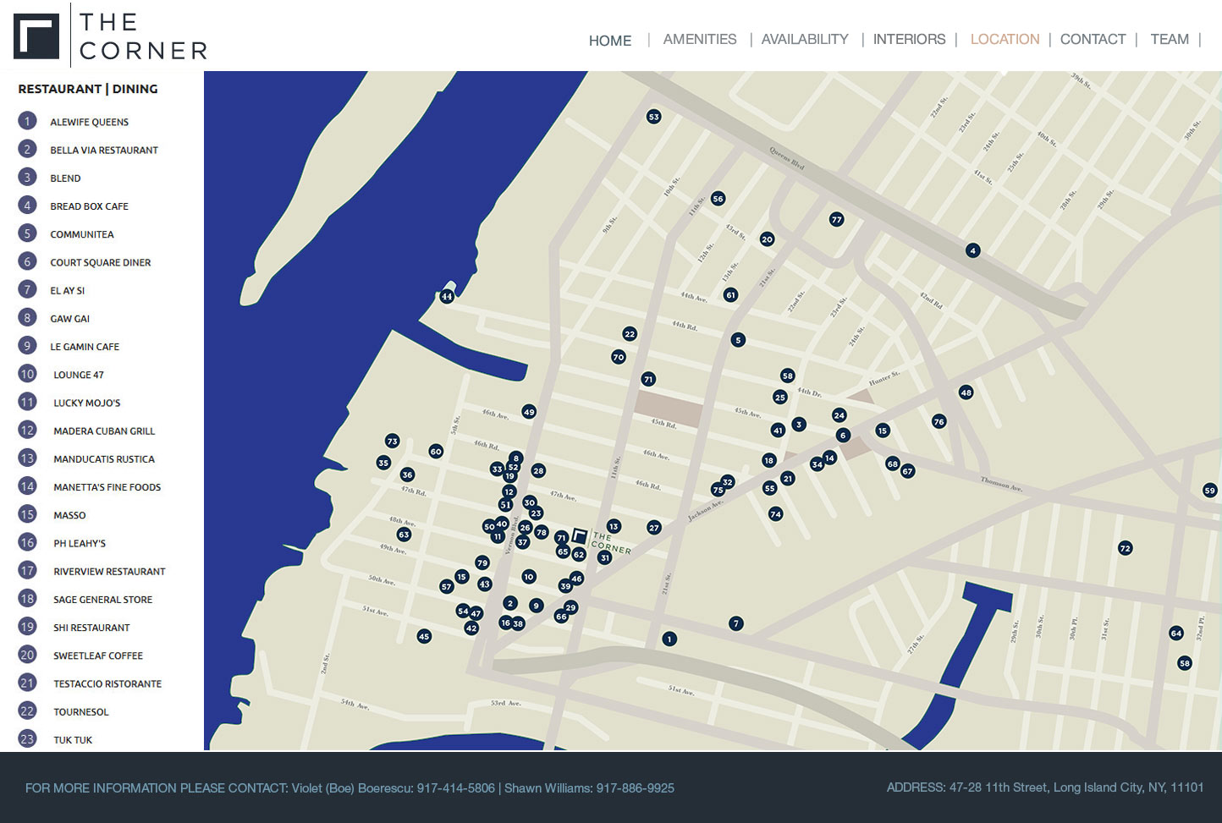This screenshot has height=823, width=1222.
Task: Go to the Availability page
Action: 805,39
